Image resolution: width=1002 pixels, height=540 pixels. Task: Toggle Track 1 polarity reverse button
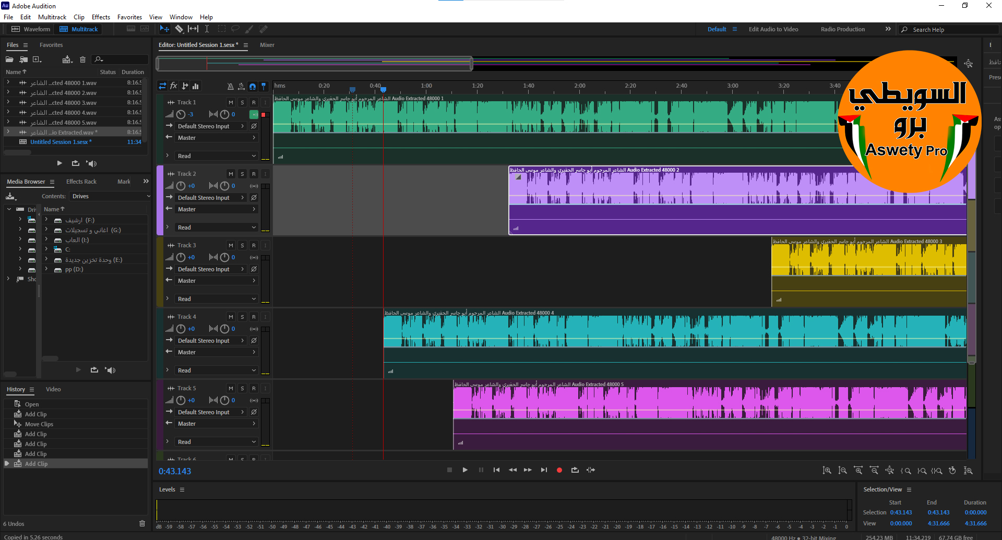(x=254, y=126)
